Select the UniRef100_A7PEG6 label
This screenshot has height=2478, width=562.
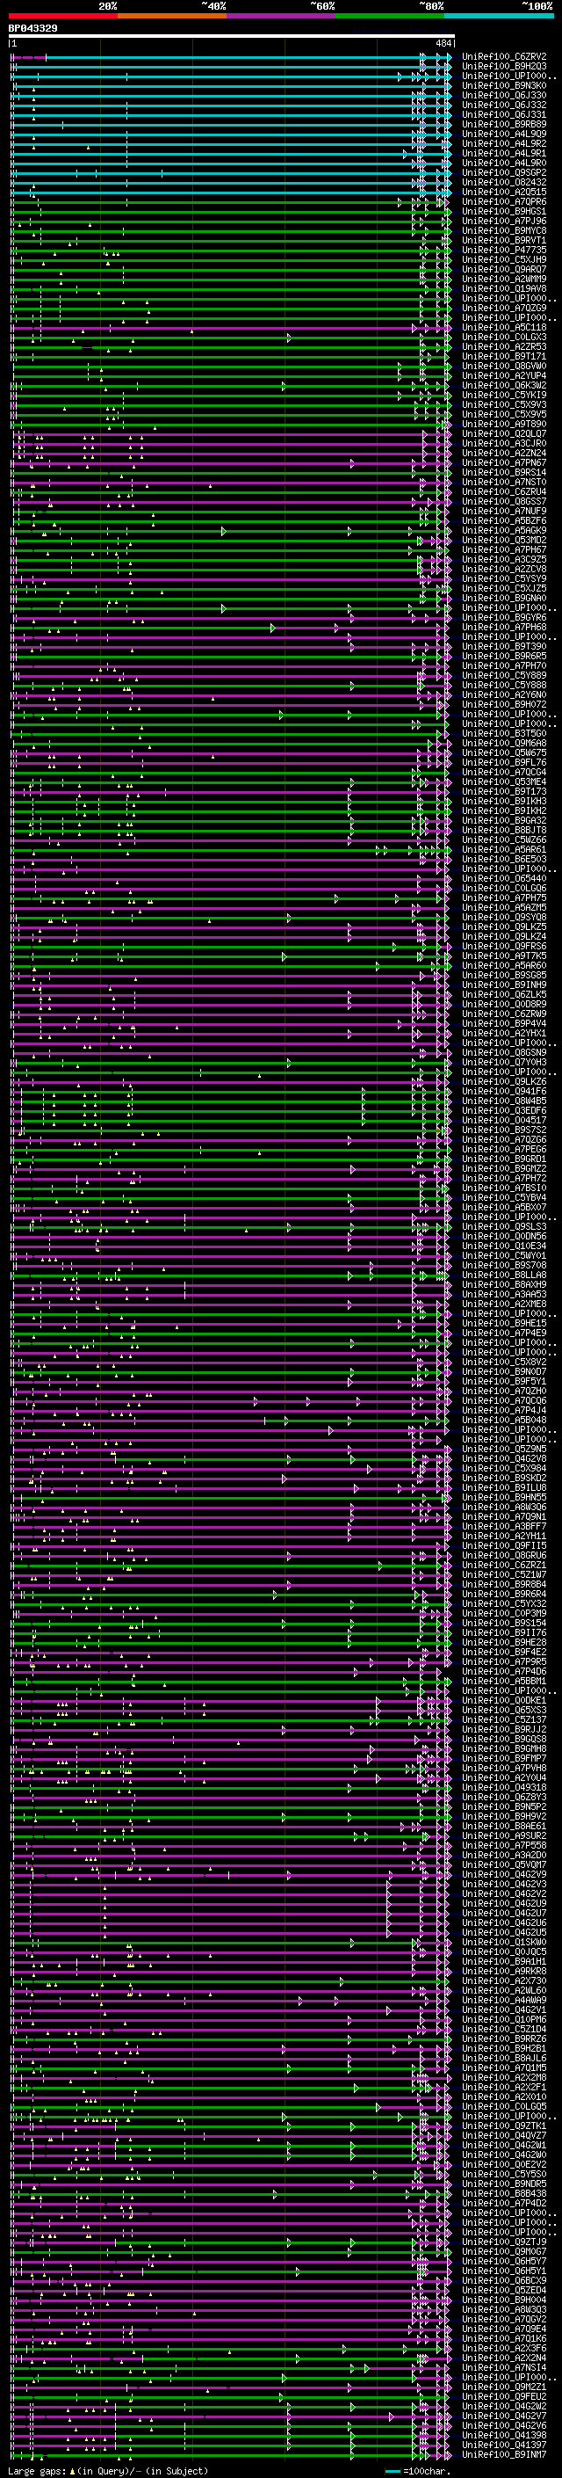coord(504,1149)
